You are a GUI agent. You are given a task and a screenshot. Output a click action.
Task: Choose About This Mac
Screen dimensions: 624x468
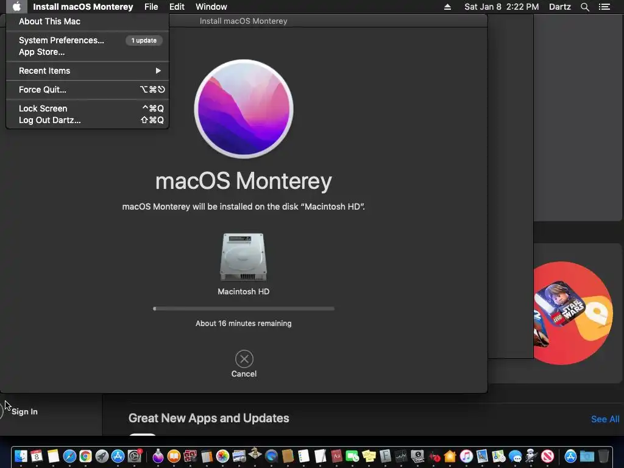(x=88, y=21)
